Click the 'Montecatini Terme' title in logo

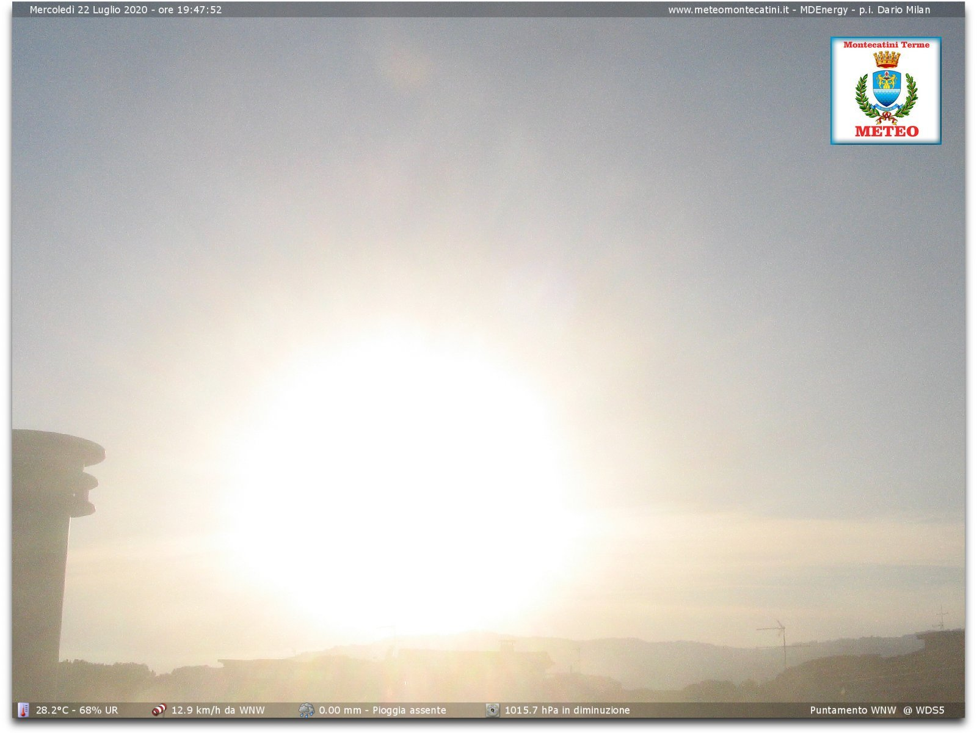[x=886, y=45]
